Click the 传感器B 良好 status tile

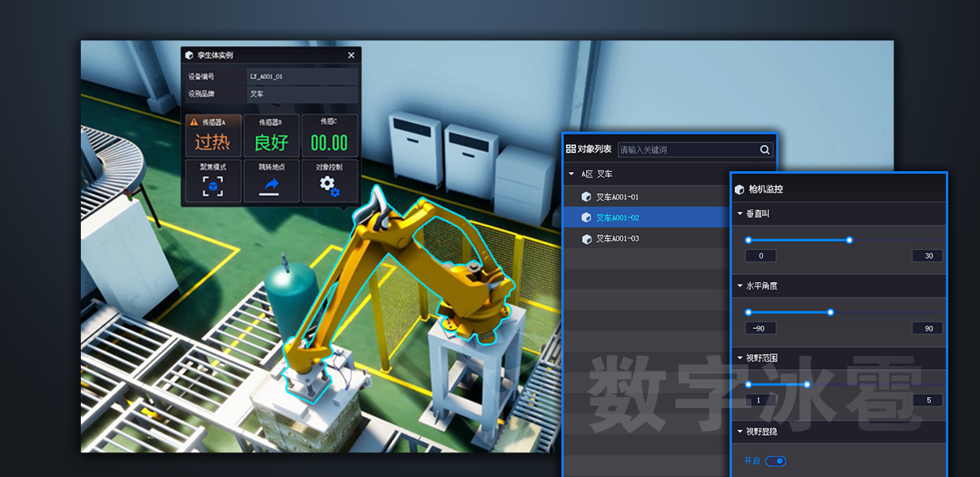point(271,136)
